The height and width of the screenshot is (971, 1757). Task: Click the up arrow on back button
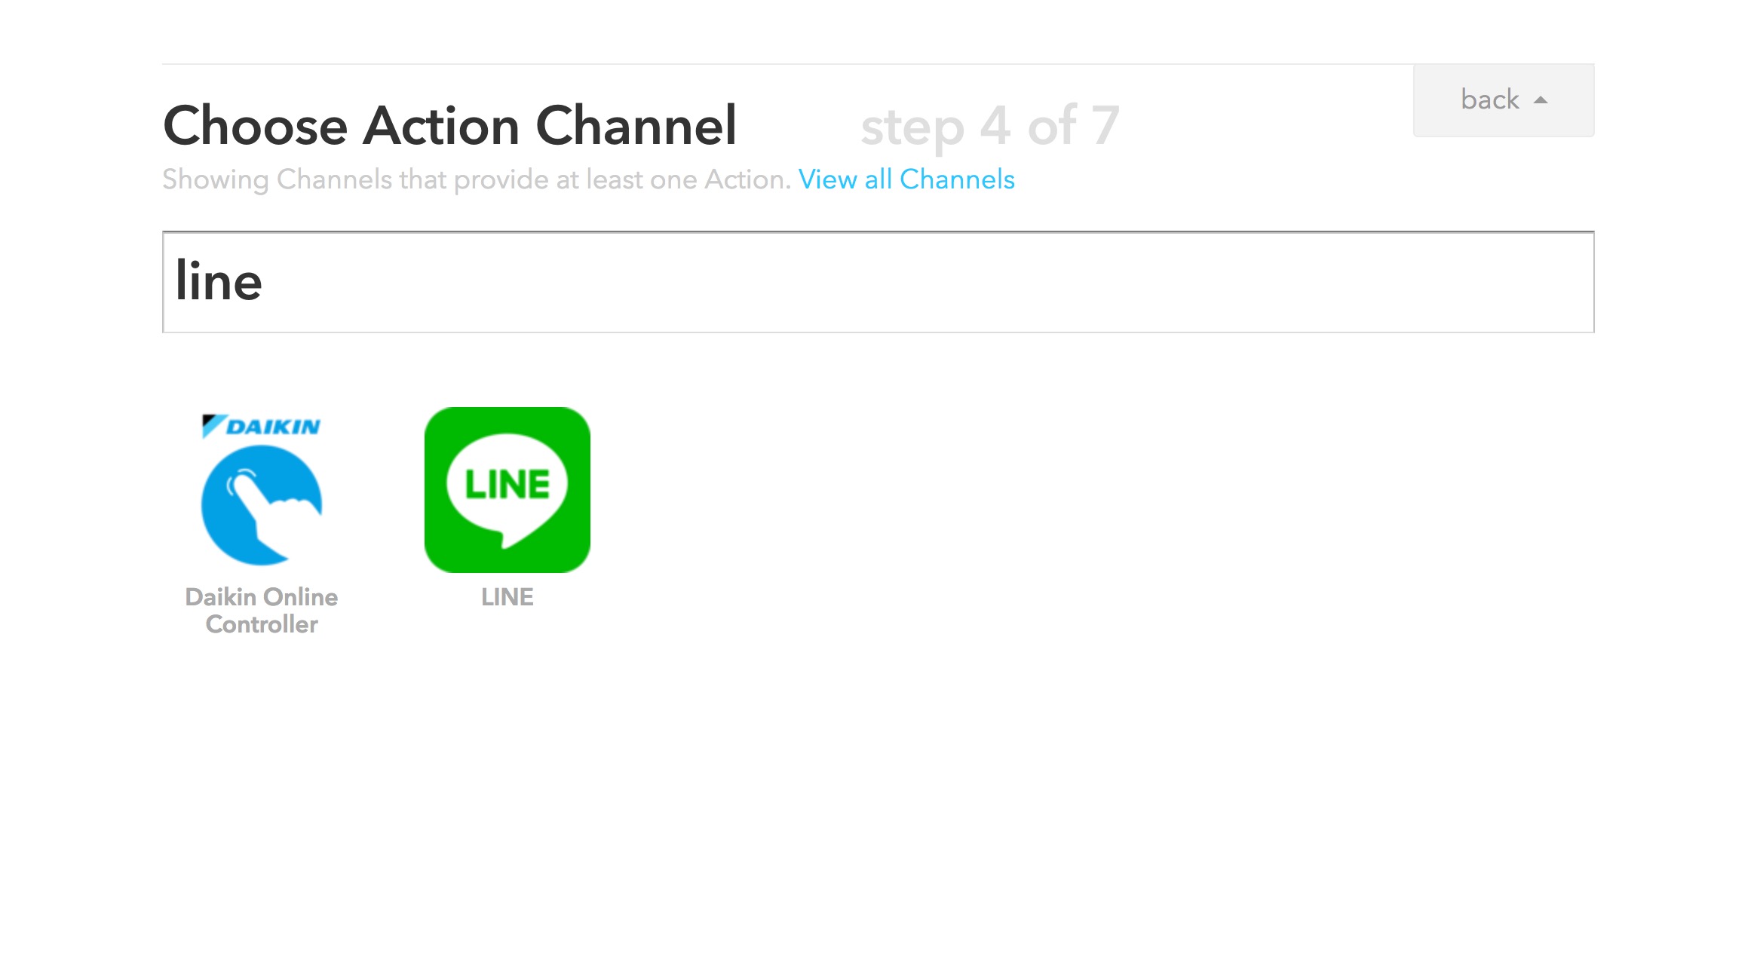[x=1541, y=100]
